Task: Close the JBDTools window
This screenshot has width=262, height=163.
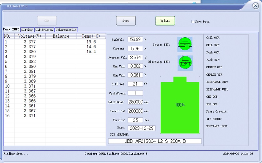Action: (x=255, y=6)
